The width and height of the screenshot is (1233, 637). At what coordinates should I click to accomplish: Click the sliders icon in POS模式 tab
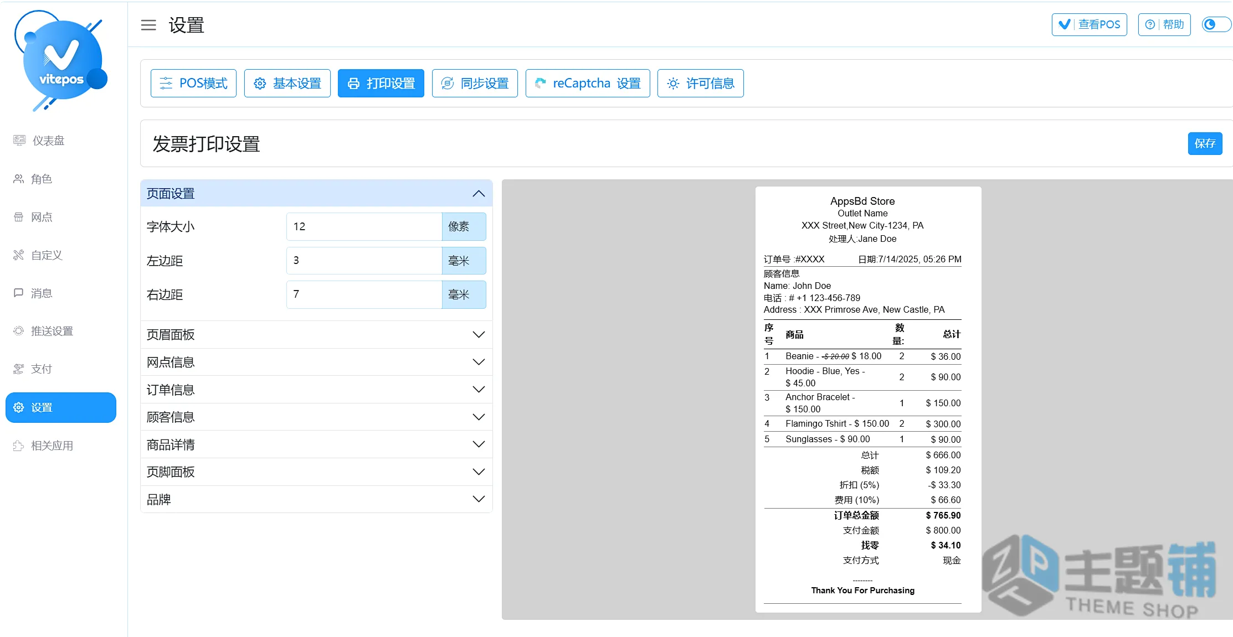point(166,83)
